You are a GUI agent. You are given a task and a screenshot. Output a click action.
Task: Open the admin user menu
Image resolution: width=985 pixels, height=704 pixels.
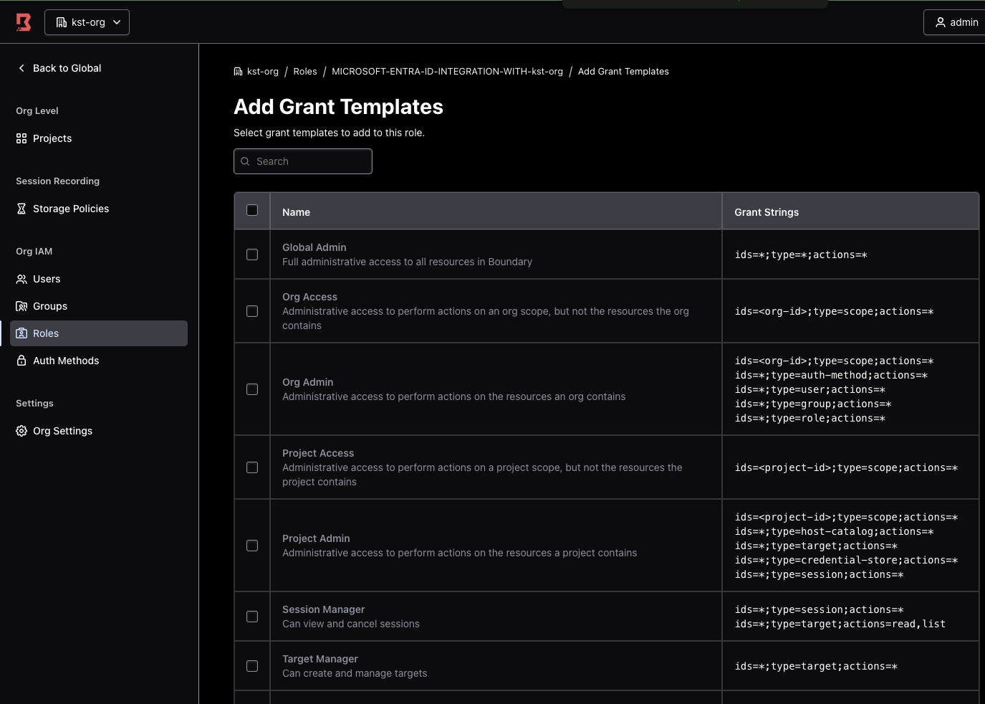[x=956, y=22]
